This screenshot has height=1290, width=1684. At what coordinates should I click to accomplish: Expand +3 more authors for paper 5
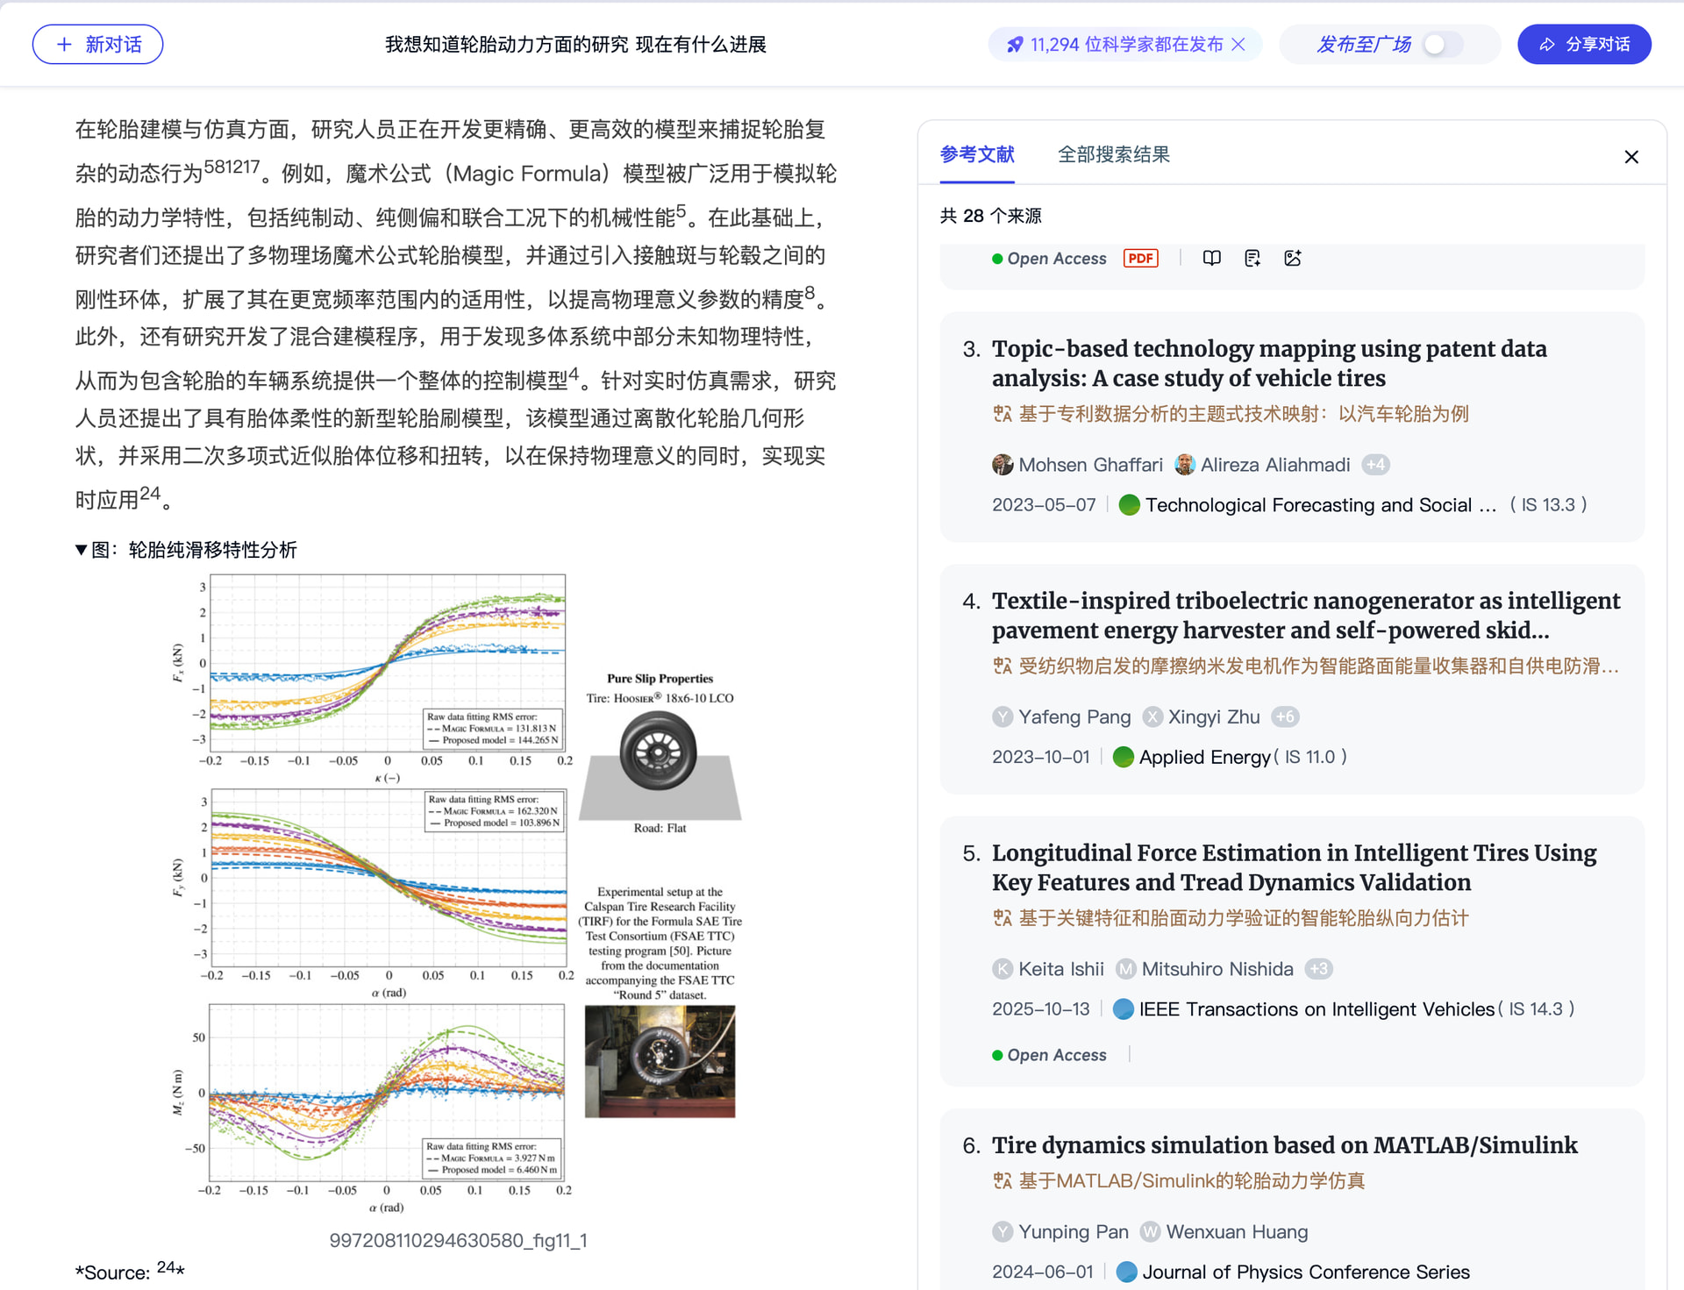1318,969
